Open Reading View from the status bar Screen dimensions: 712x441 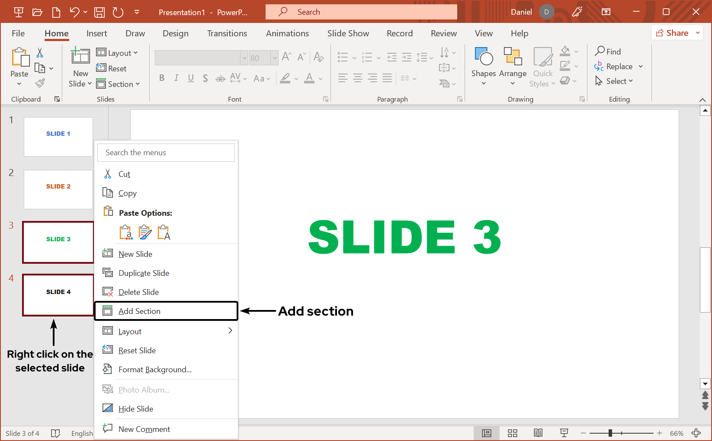pos(538,433)
